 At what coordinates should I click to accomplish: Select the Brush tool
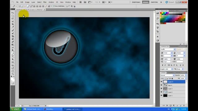(13, 33)
